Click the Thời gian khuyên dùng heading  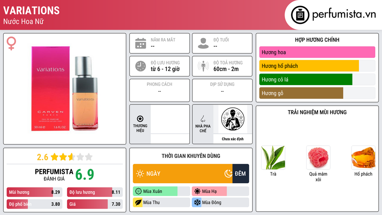191,156
